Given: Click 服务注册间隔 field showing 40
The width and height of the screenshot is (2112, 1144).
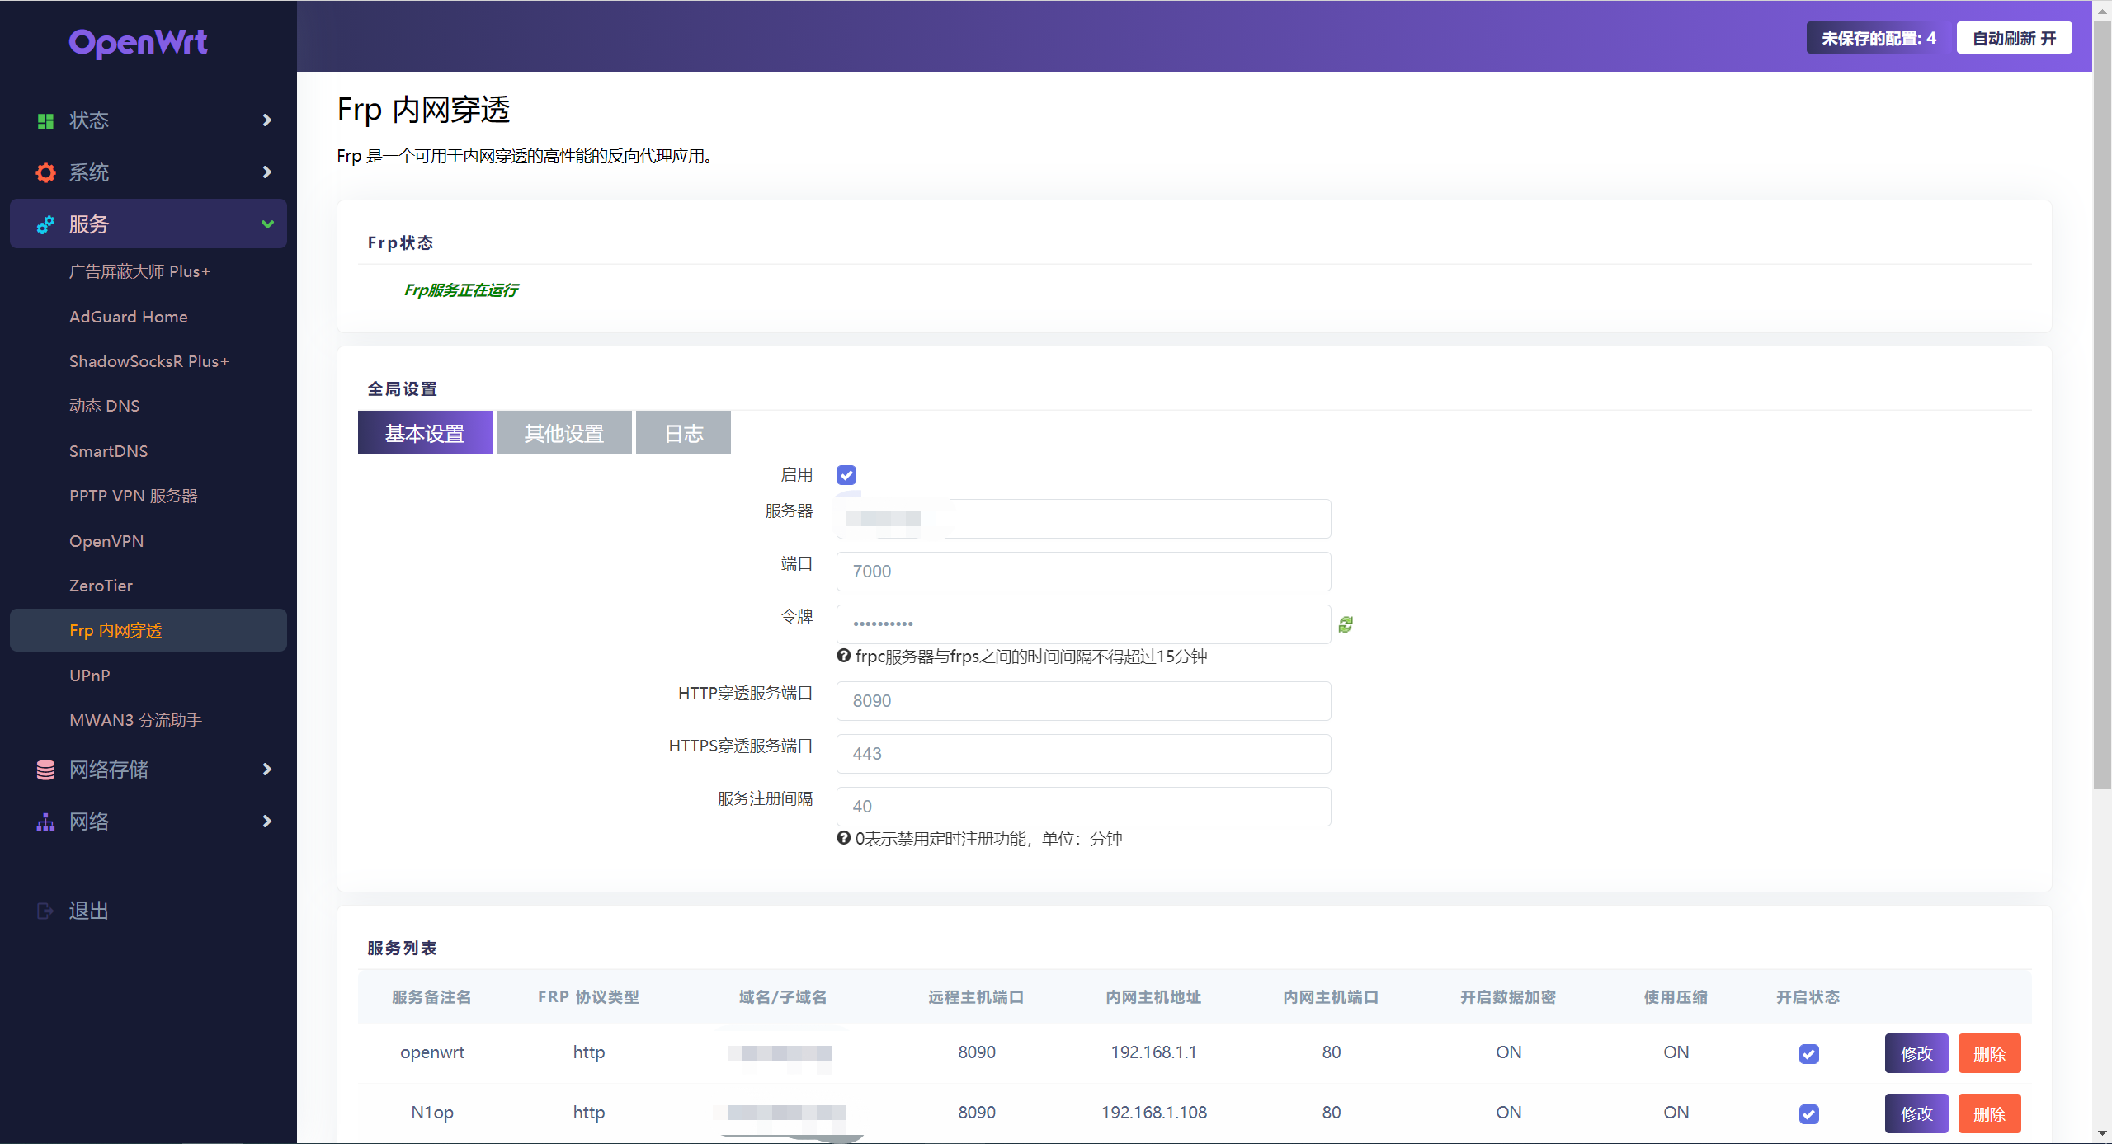Looking at the screenshot, I should click(1083, 807).
